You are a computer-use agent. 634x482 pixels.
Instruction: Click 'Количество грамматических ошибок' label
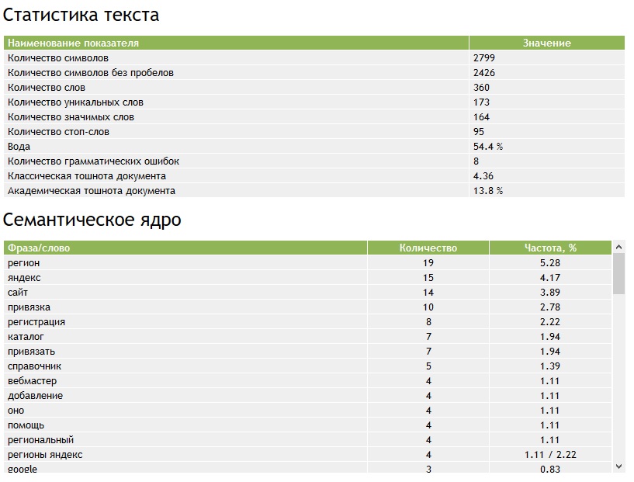click(93, 161)
